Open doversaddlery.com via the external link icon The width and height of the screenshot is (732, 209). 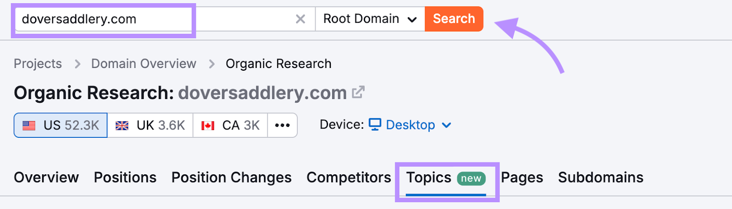(358, 92)
